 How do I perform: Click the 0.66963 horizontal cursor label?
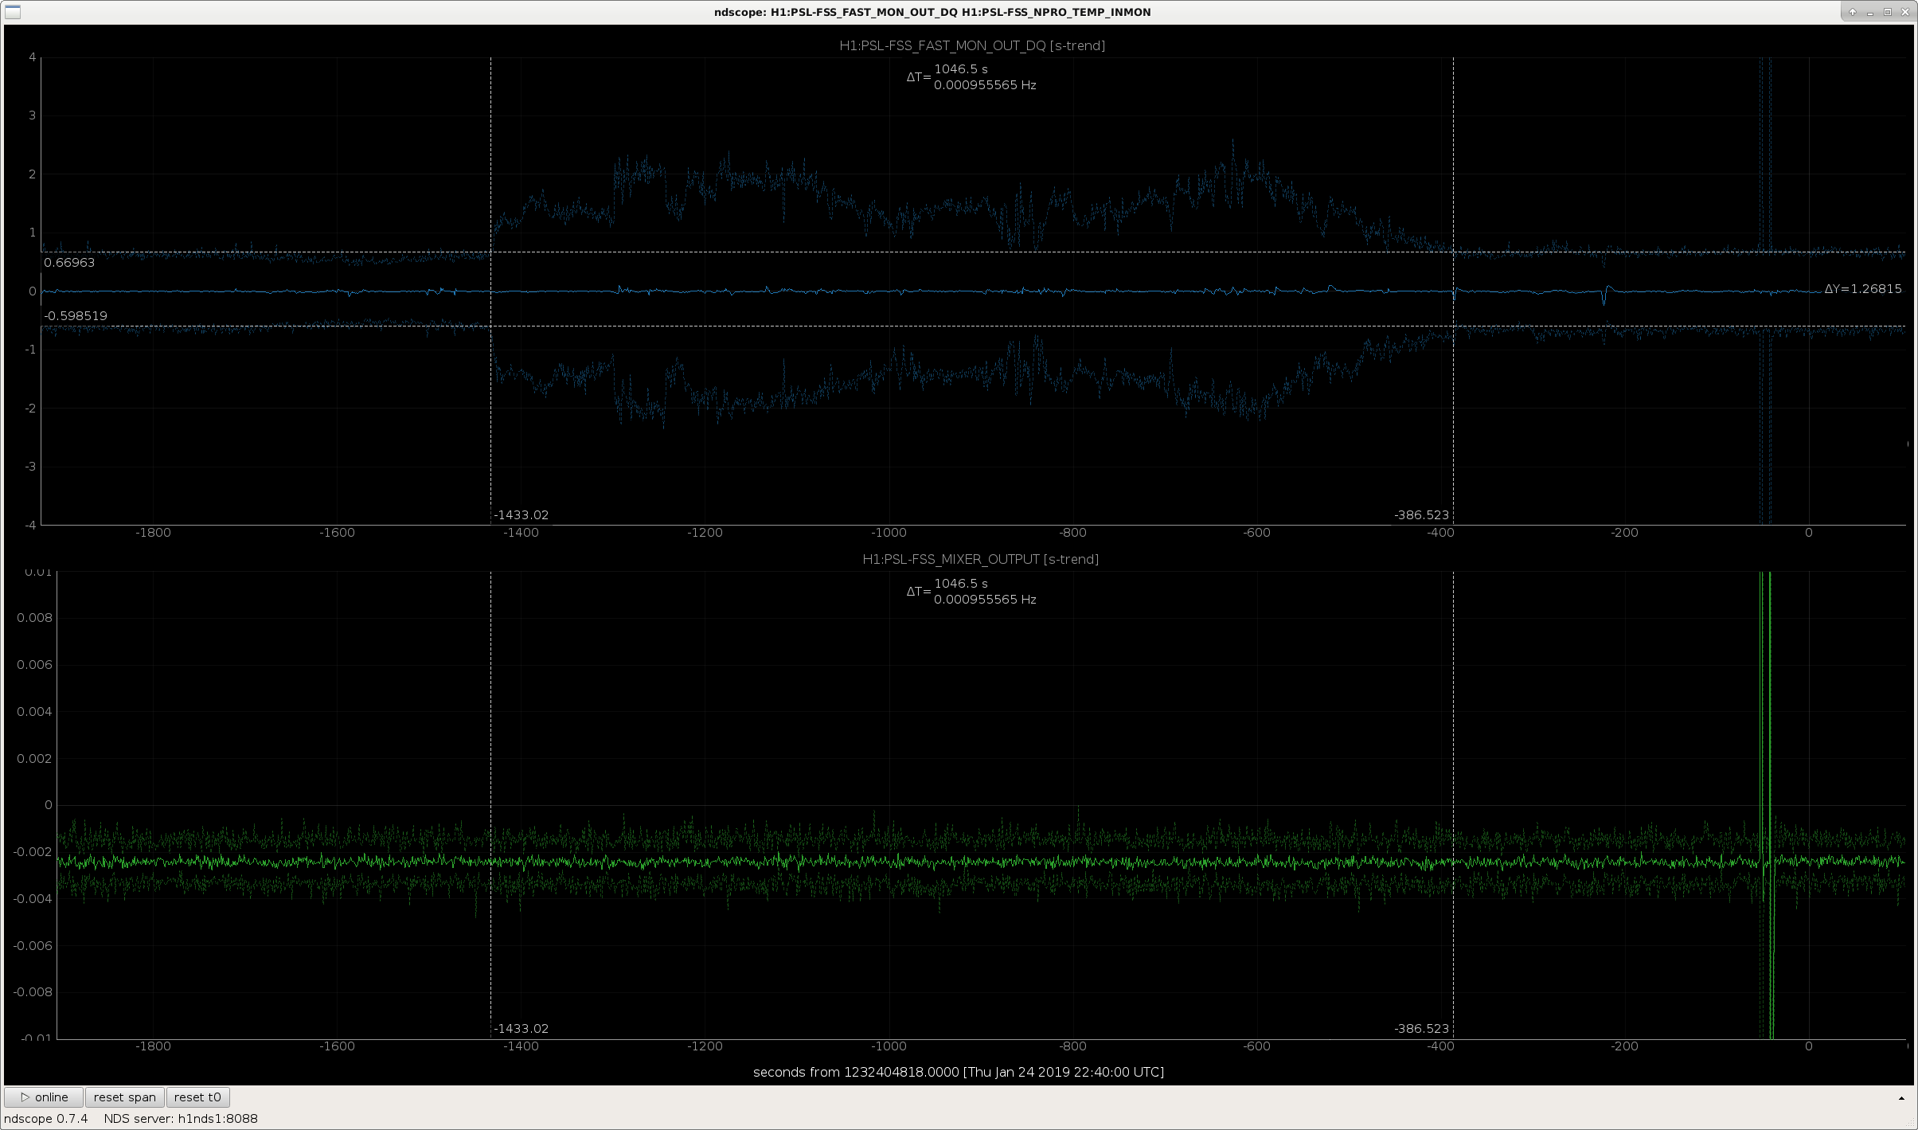(x=69, y=263)
